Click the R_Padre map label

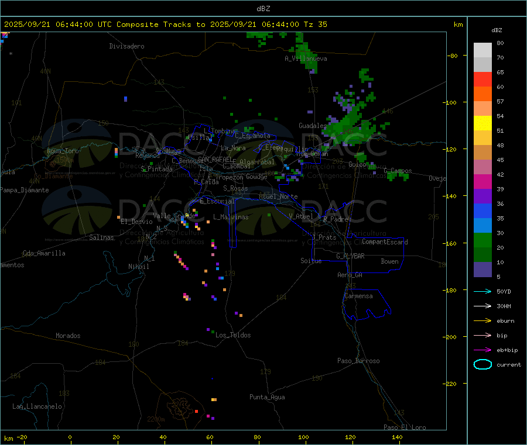(x=336, y=219)
